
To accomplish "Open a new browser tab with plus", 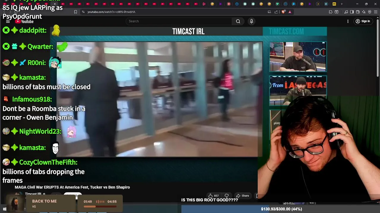I will [342, 4].
